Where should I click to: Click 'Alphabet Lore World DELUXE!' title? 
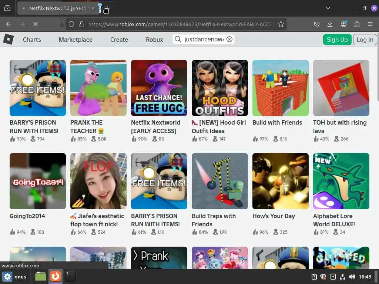coord(334,220)
